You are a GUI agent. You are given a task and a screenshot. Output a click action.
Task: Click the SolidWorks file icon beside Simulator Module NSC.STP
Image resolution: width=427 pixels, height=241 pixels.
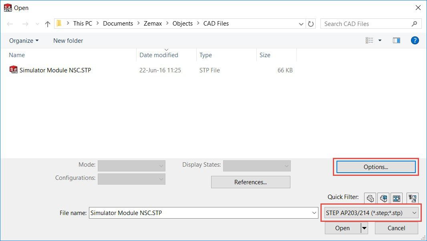(12, 70)
